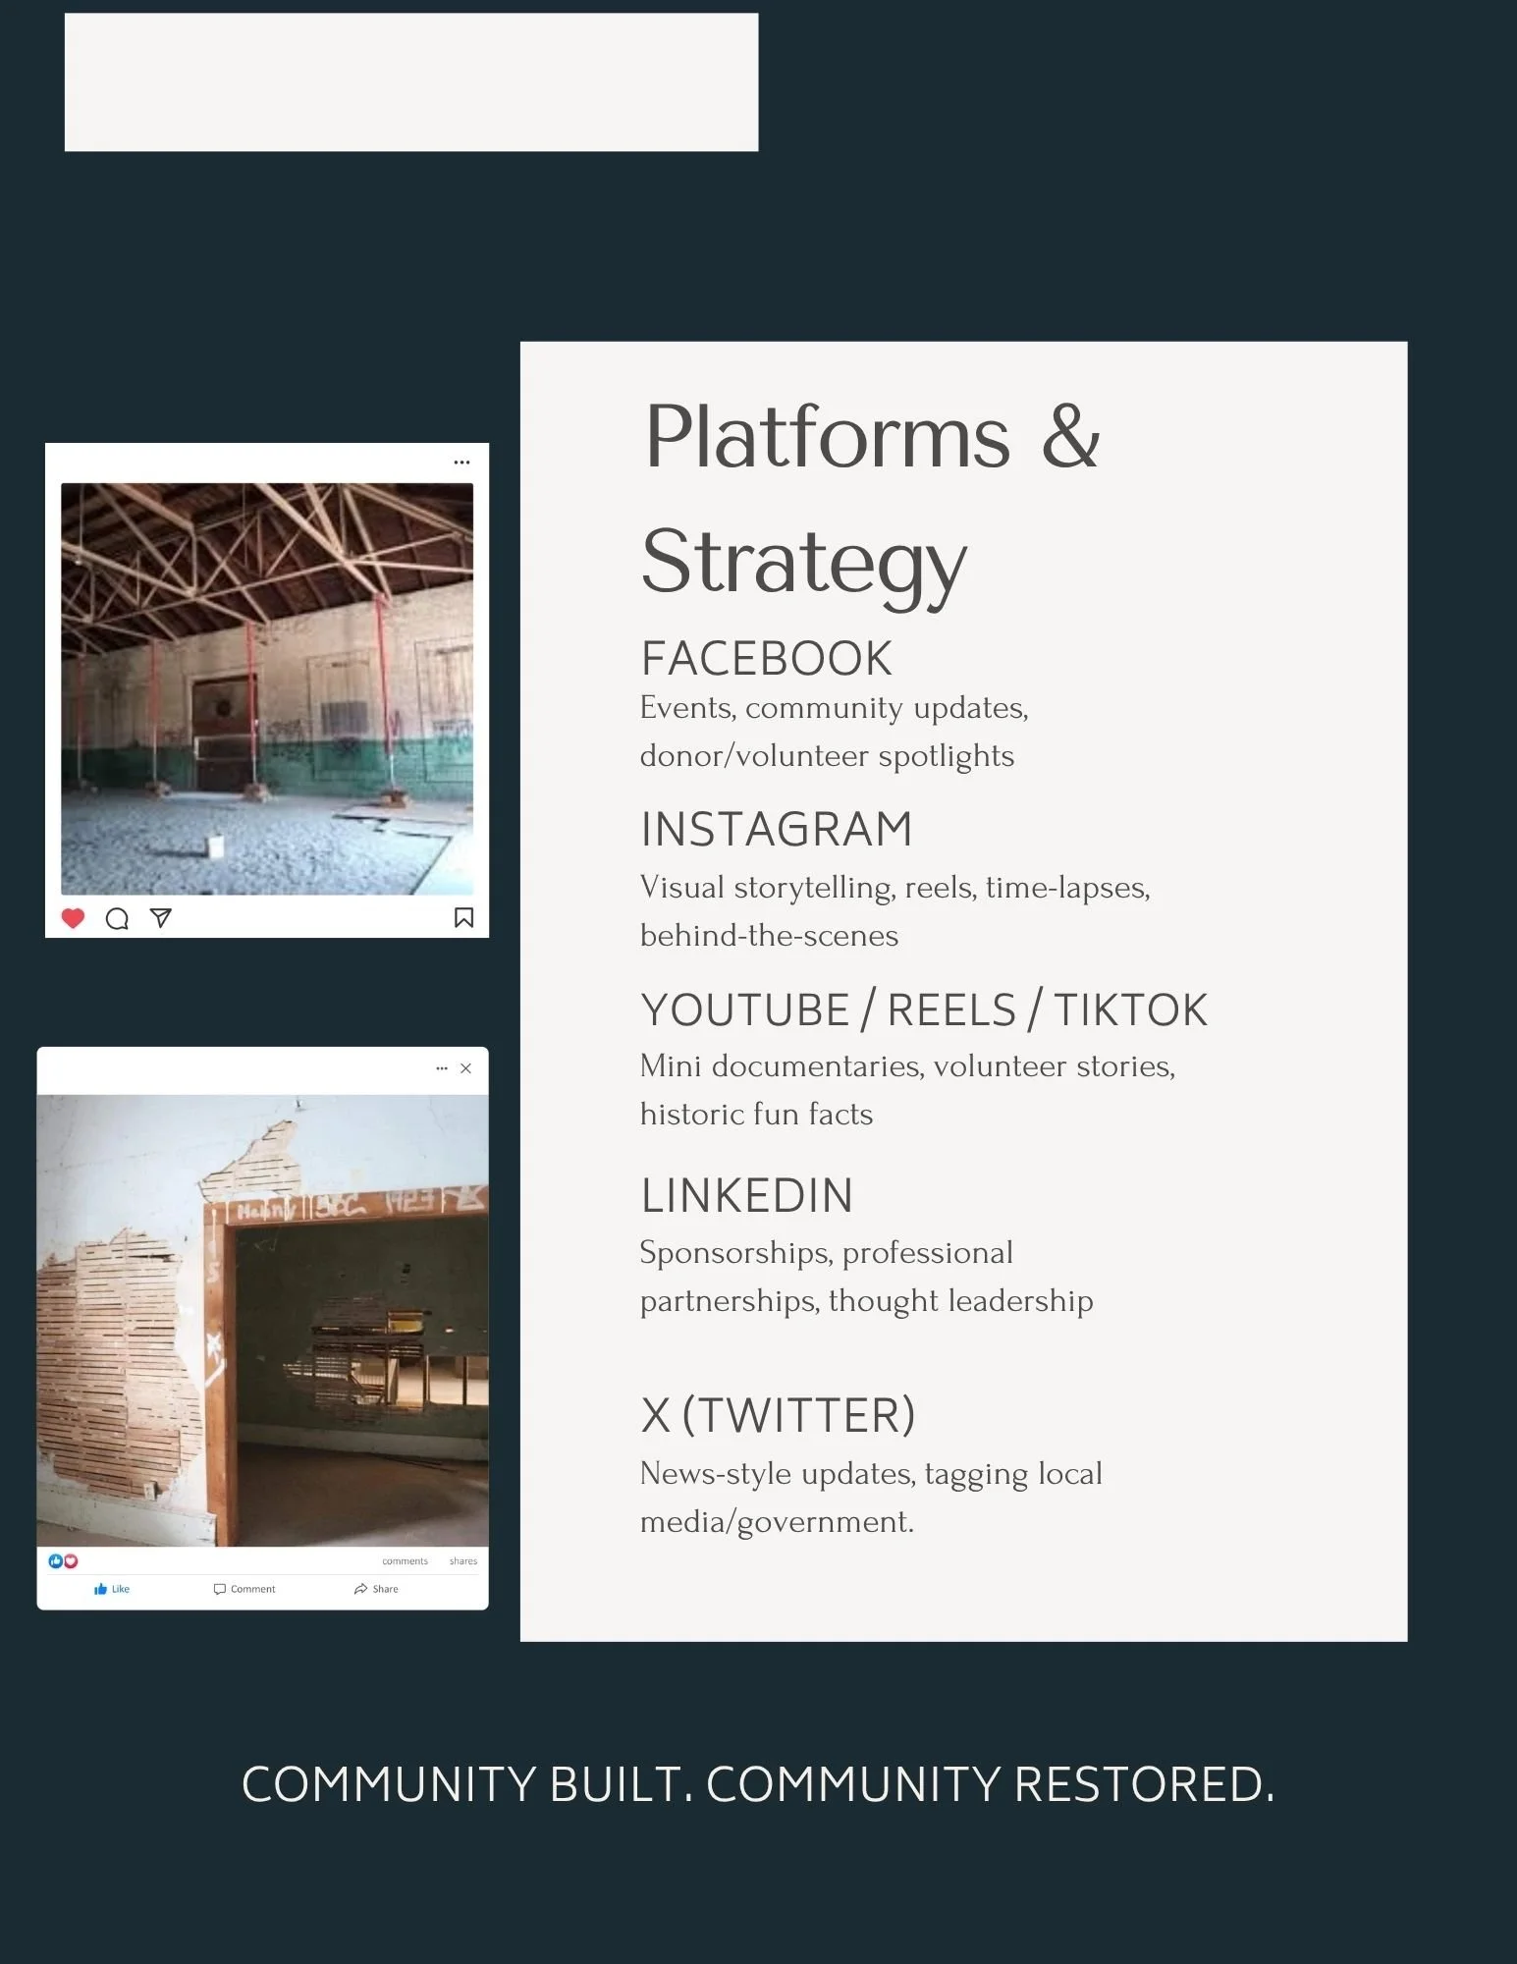Image resolution: width=1517 pixels, height=1964 pixels.
Task: Click 'media/government.' text
Action: (x=777, y=1522)
